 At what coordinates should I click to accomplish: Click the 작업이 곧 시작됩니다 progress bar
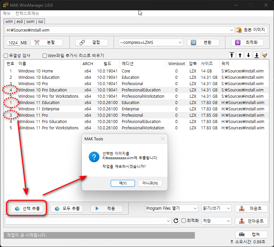coord(99,235)
